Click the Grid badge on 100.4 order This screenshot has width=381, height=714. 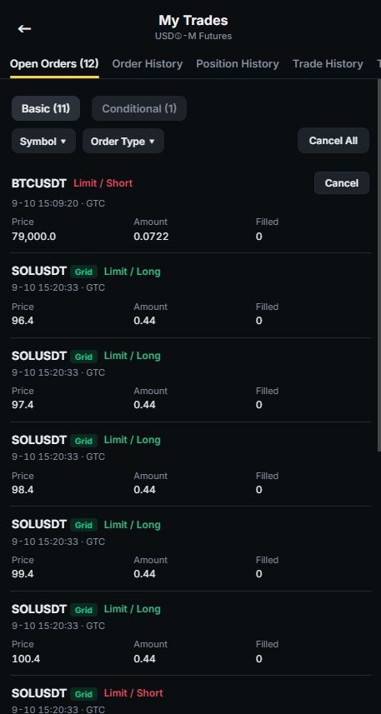pyautogui.click(x=83, y=610)
